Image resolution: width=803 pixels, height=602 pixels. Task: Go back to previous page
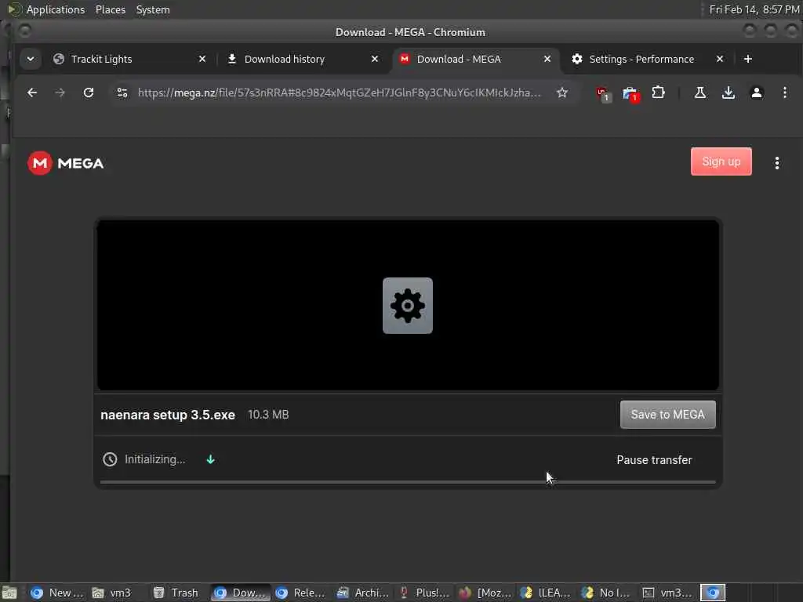[32, 92]
